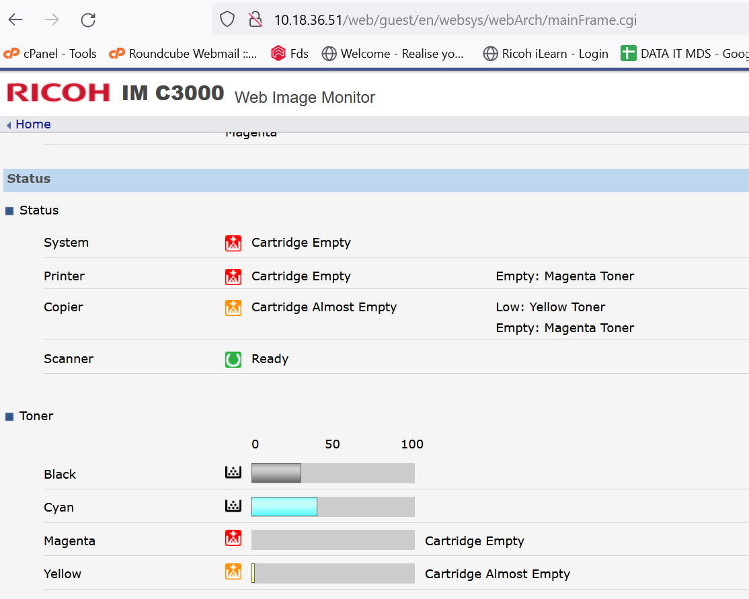
Task: Click 'Low: Yellow Toner' text
Action: [x=550, y=307]
